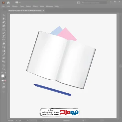Open the Edit Toolbar ellipsis button
The width and height of the screenshot is (122, 122).
pos(4,92)
